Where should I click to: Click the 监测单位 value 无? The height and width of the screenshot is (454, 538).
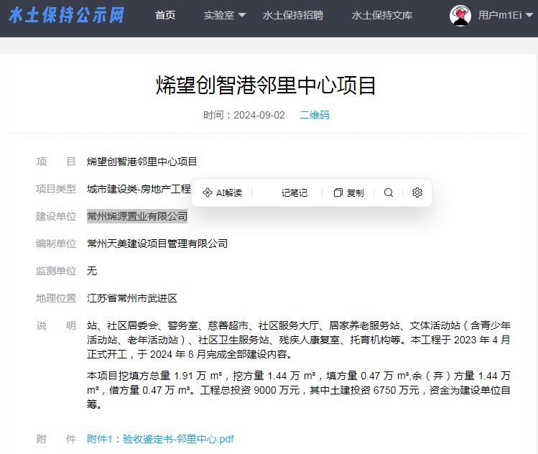point(92,271)
